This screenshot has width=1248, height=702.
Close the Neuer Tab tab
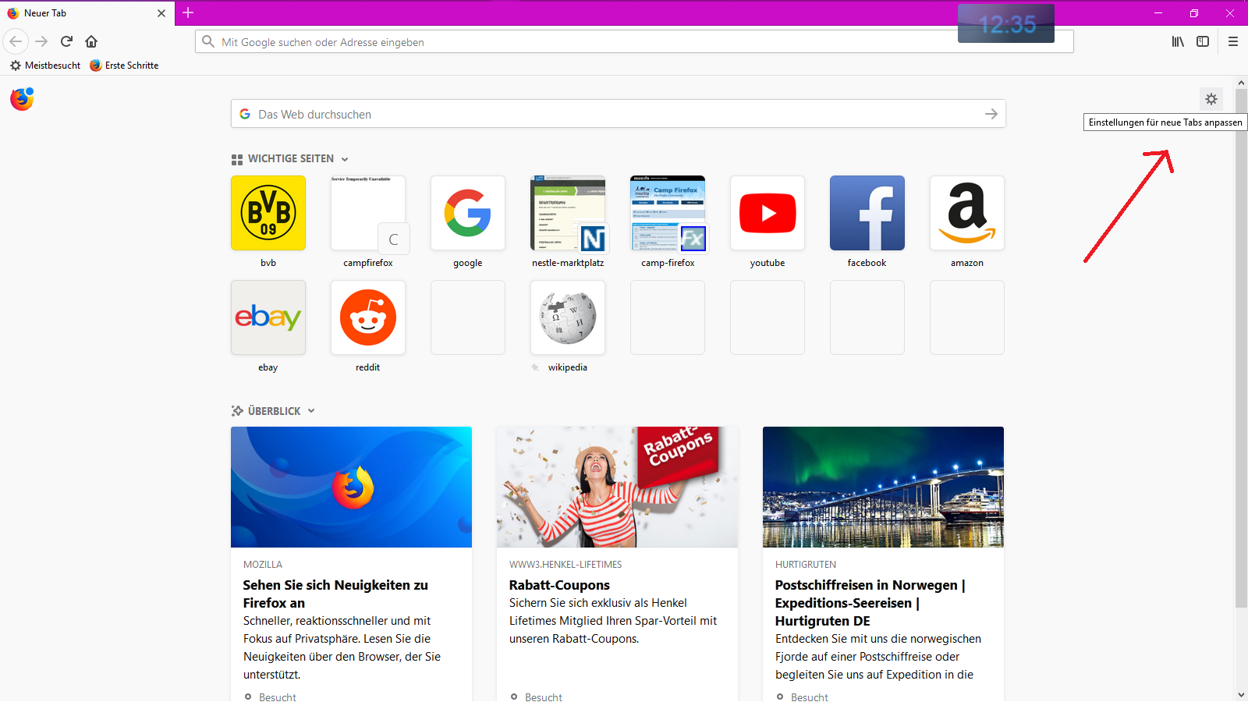click(161, 13)
